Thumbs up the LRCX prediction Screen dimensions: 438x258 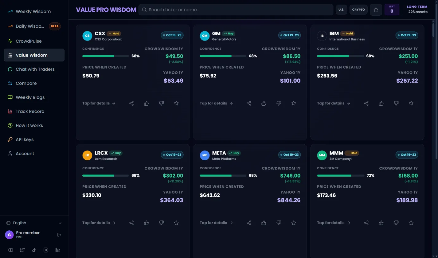coord(147,223)
